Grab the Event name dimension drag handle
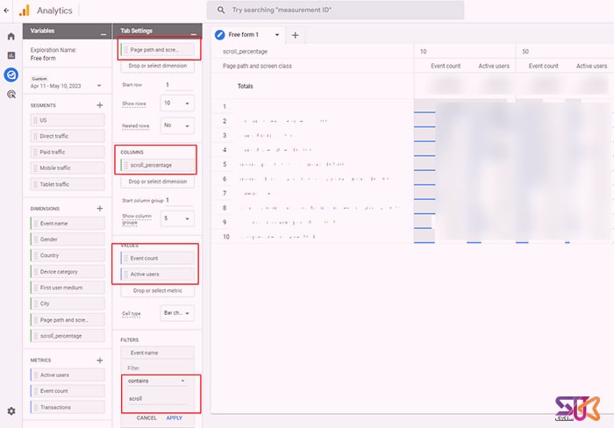 tap(36, 224)
